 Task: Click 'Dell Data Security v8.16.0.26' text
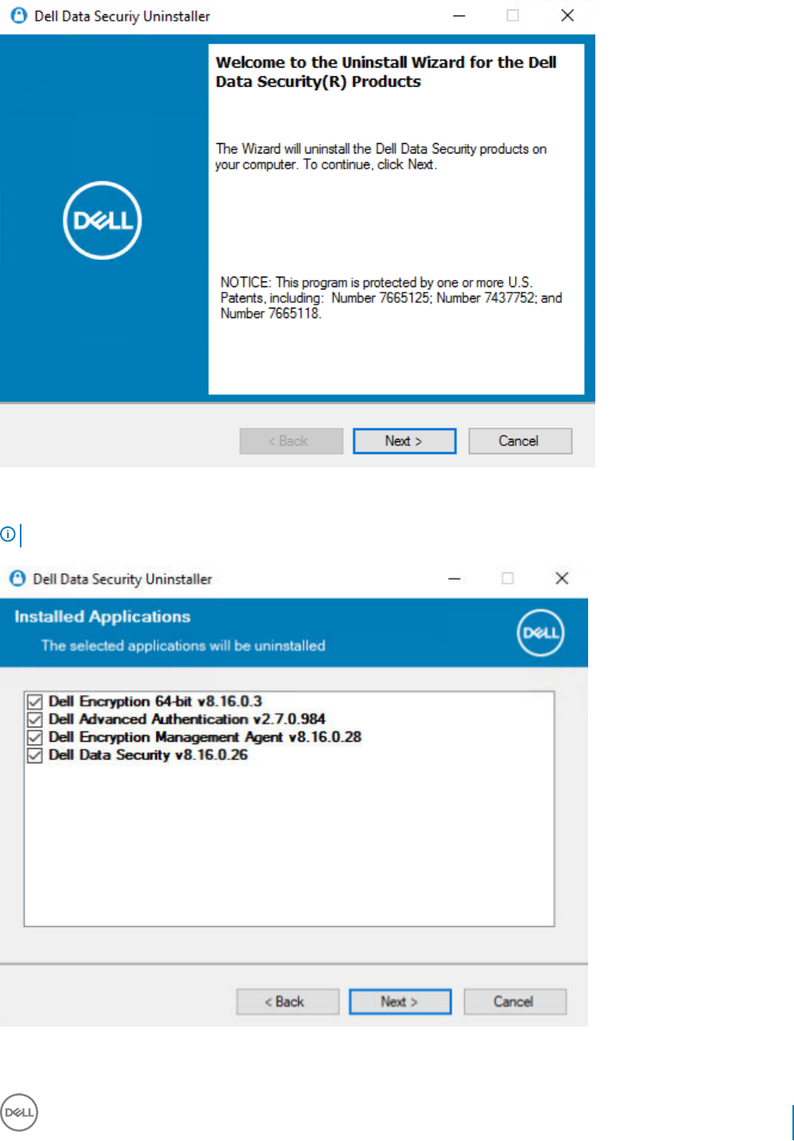tap(148, 755)
